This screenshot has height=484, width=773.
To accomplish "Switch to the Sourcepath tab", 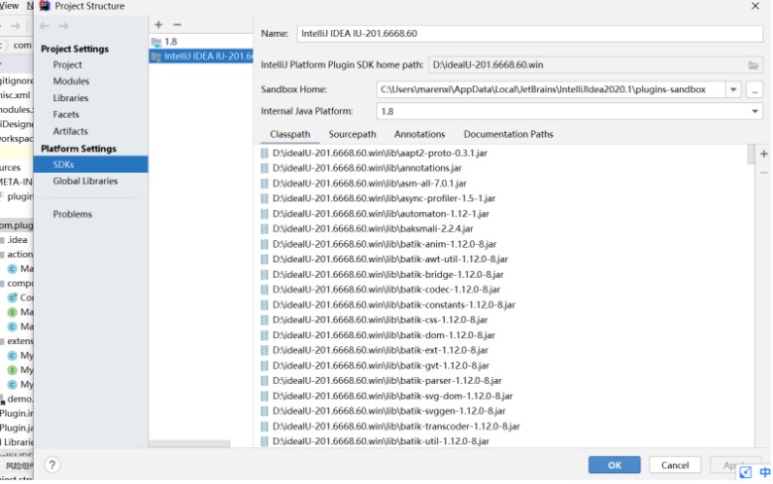I will click(352, 134).
